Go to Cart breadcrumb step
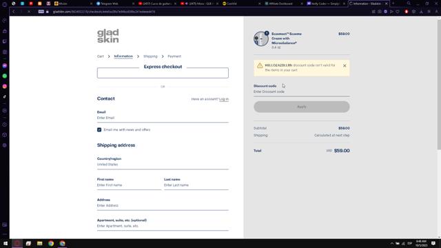 [101, 56]
